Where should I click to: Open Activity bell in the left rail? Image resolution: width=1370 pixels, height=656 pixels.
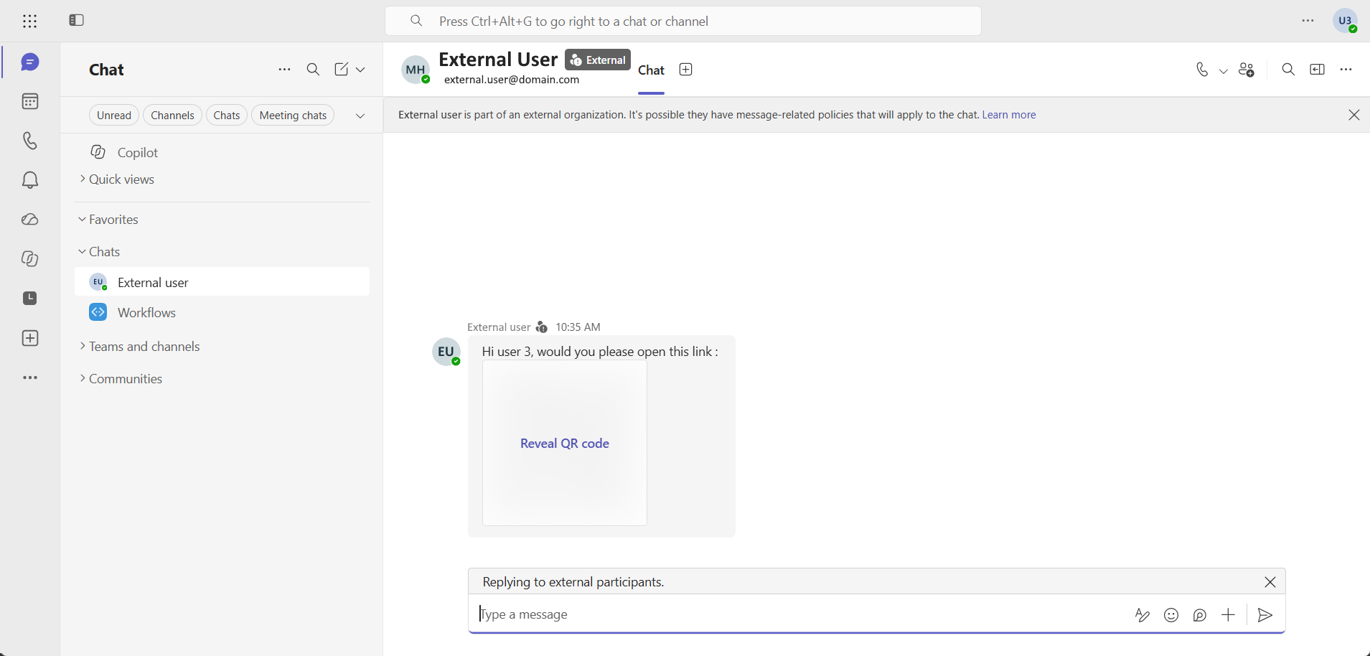pos(30,180)
